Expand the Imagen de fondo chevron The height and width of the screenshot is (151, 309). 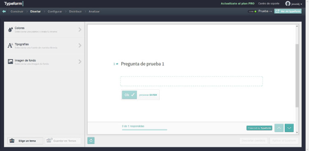pyautogui.click(x=80, y=62)
